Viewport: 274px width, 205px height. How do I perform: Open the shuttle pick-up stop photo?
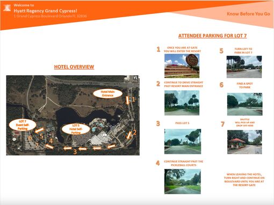pyautogui.click(x=244, y=142)
